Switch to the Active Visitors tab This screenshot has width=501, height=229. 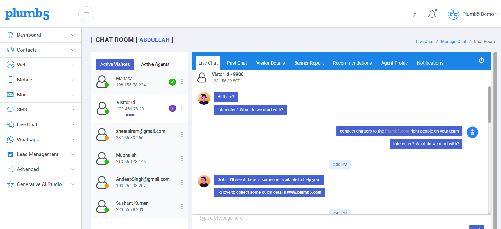click(115, 64)
